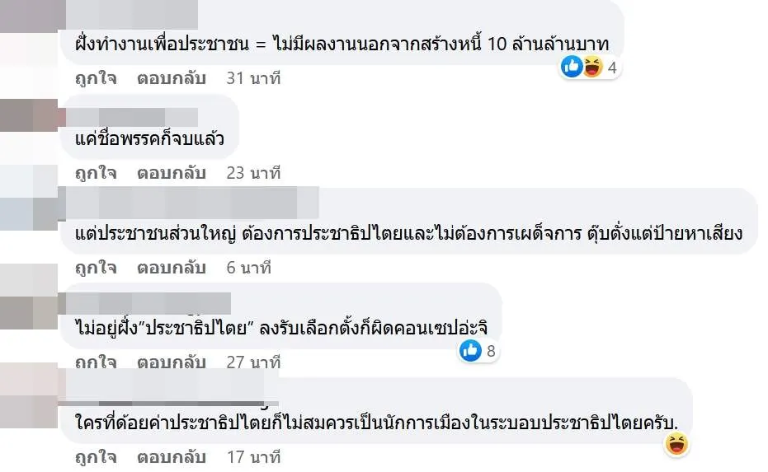Click the blue like reaction icon on the 31 นาที comment

point(572,67)
